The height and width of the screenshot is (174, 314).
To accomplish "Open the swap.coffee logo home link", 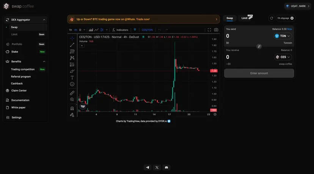I will (x=19, y=6).
